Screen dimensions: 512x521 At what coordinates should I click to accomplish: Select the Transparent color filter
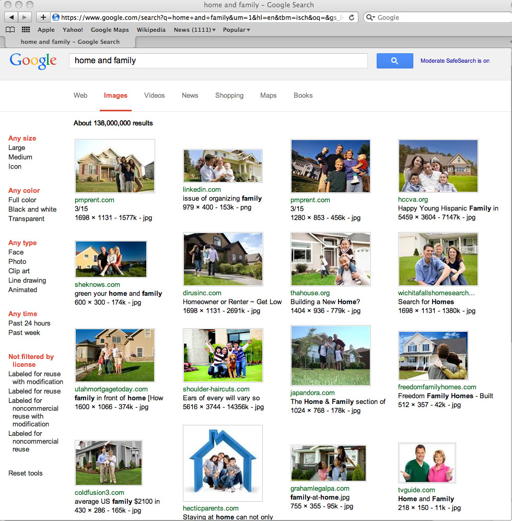coord(26,218)
